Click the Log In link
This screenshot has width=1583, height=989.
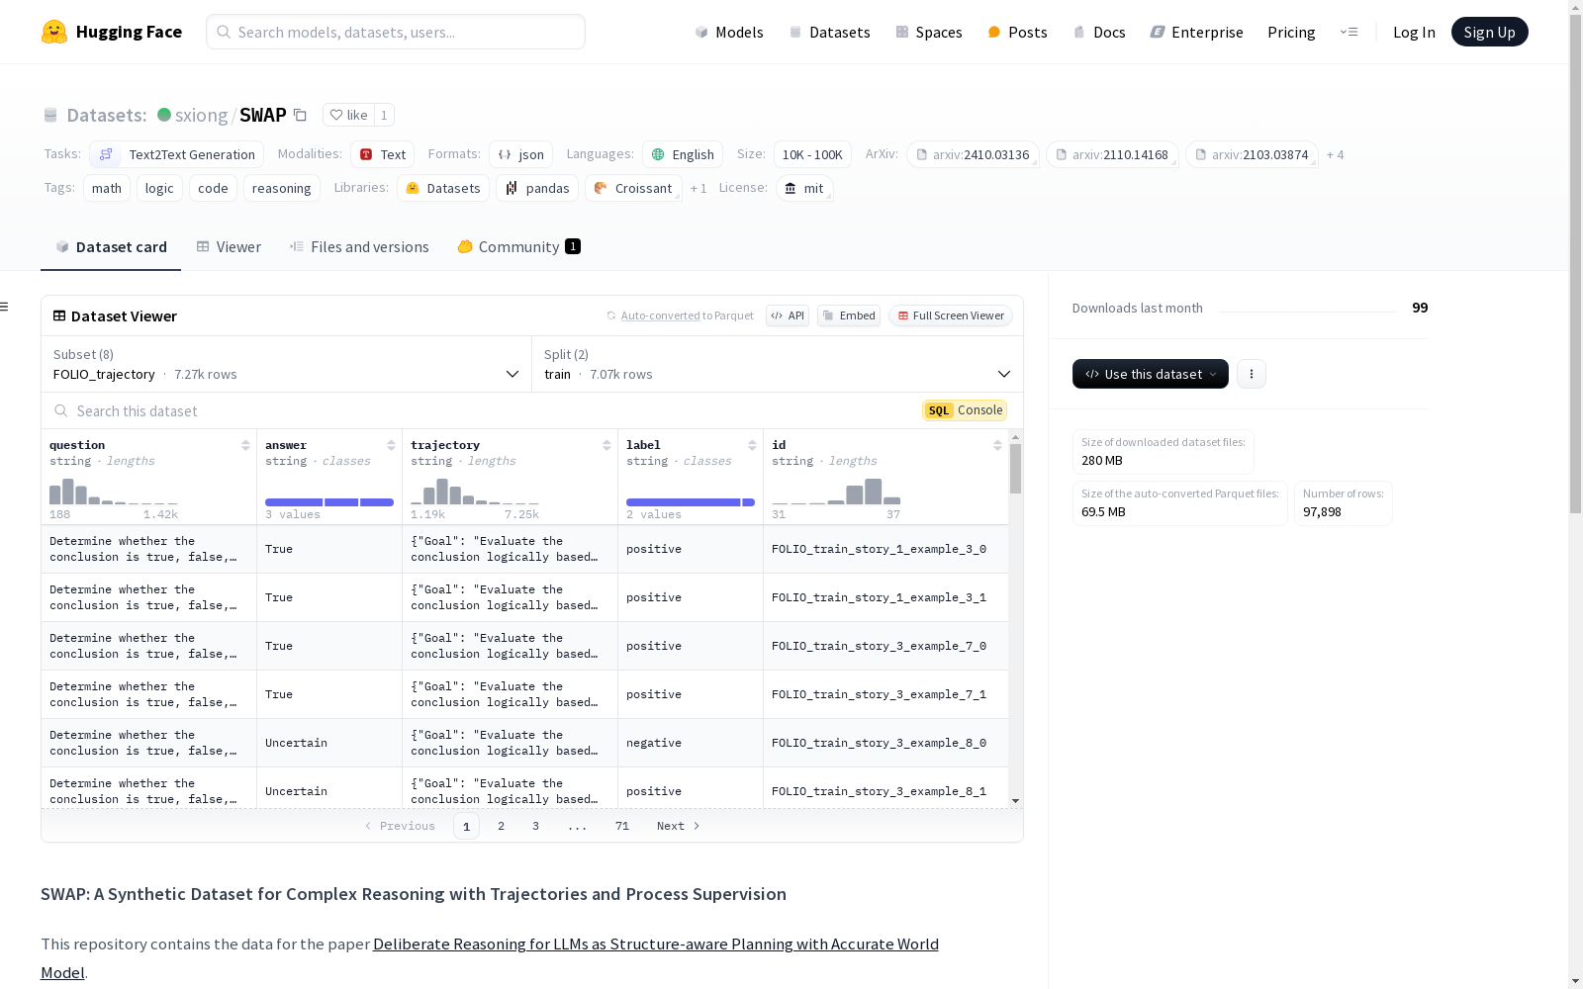[x=1414, y=32]
